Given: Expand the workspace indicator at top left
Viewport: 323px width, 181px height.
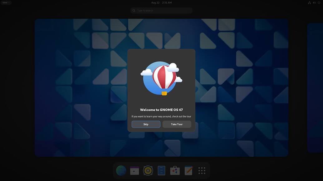Looking at the screenshot, I should pos(6,2).
